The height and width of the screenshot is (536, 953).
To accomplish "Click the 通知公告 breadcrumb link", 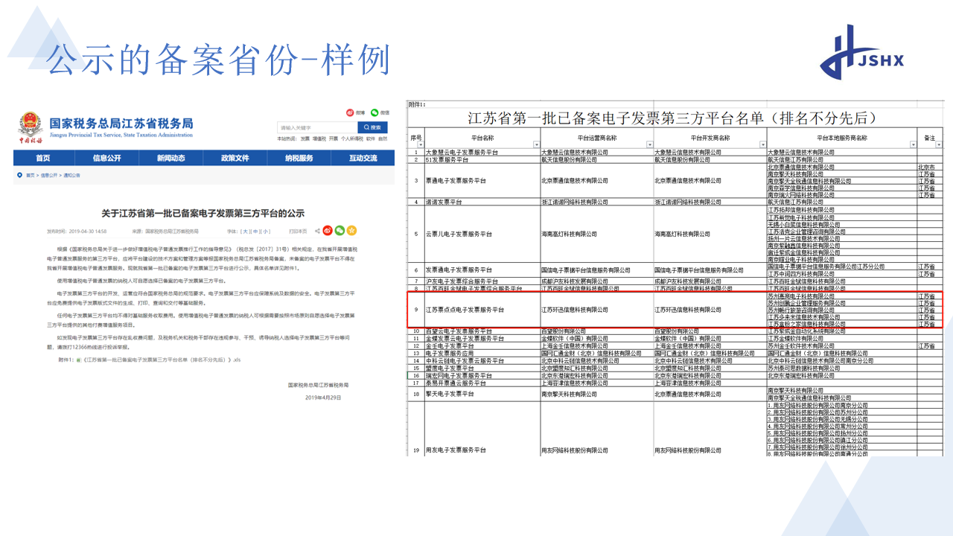I will 71,175.
